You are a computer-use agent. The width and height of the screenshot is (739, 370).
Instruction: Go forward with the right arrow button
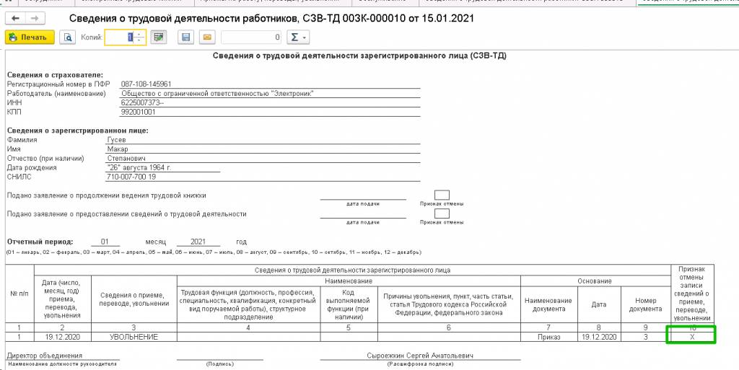(x=35, y=18)
